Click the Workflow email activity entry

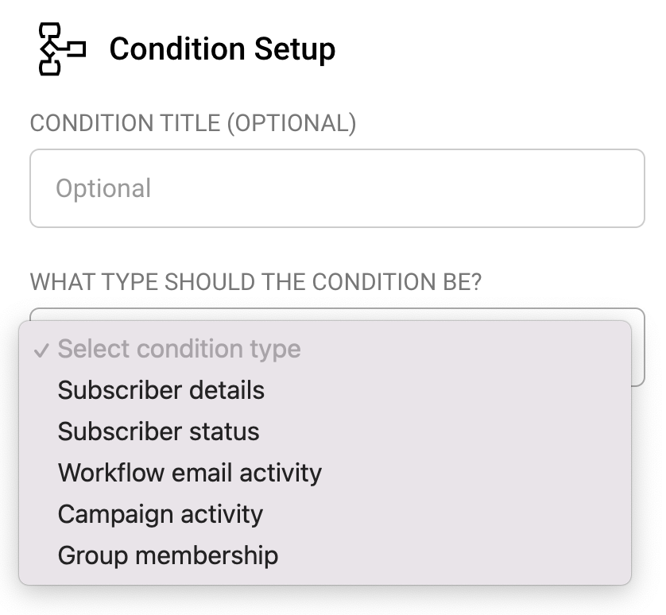click(190, 473)
